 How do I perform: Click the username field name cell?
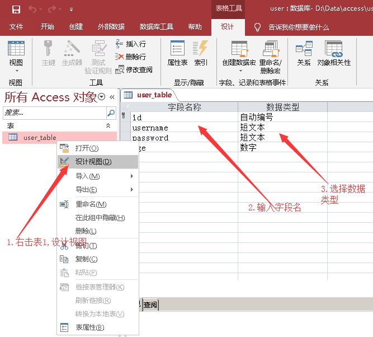click(184, 128)
